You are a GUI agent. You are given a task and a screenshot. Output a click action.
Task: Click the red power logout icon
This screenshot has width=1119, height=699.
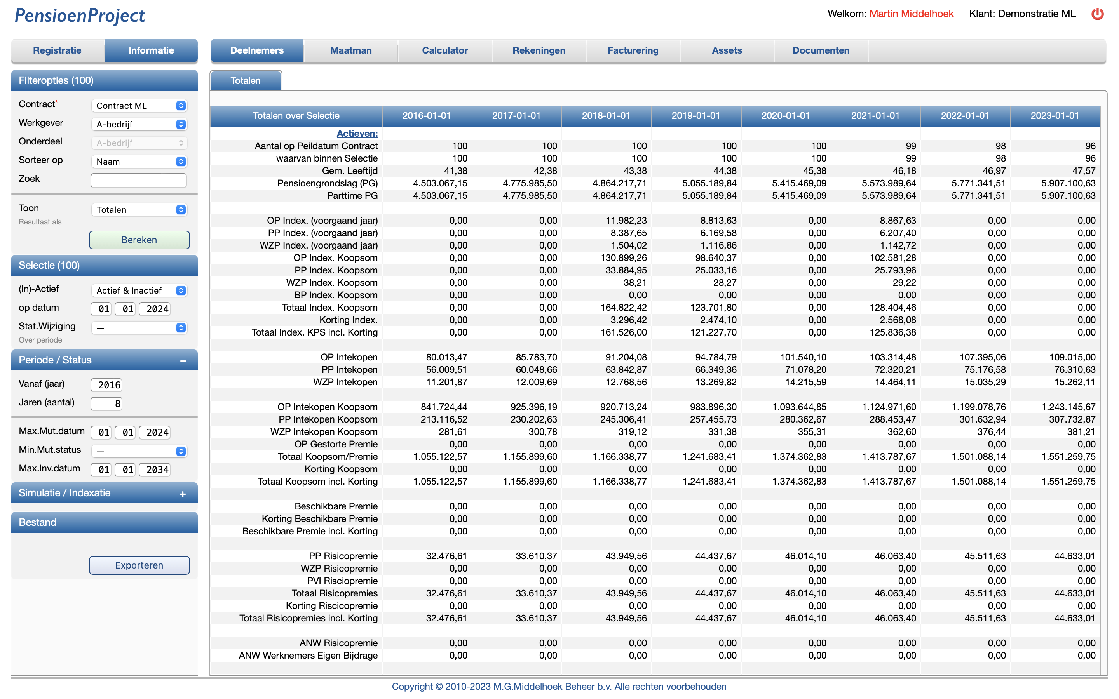pyautogui.click(x=1097, y=14)
